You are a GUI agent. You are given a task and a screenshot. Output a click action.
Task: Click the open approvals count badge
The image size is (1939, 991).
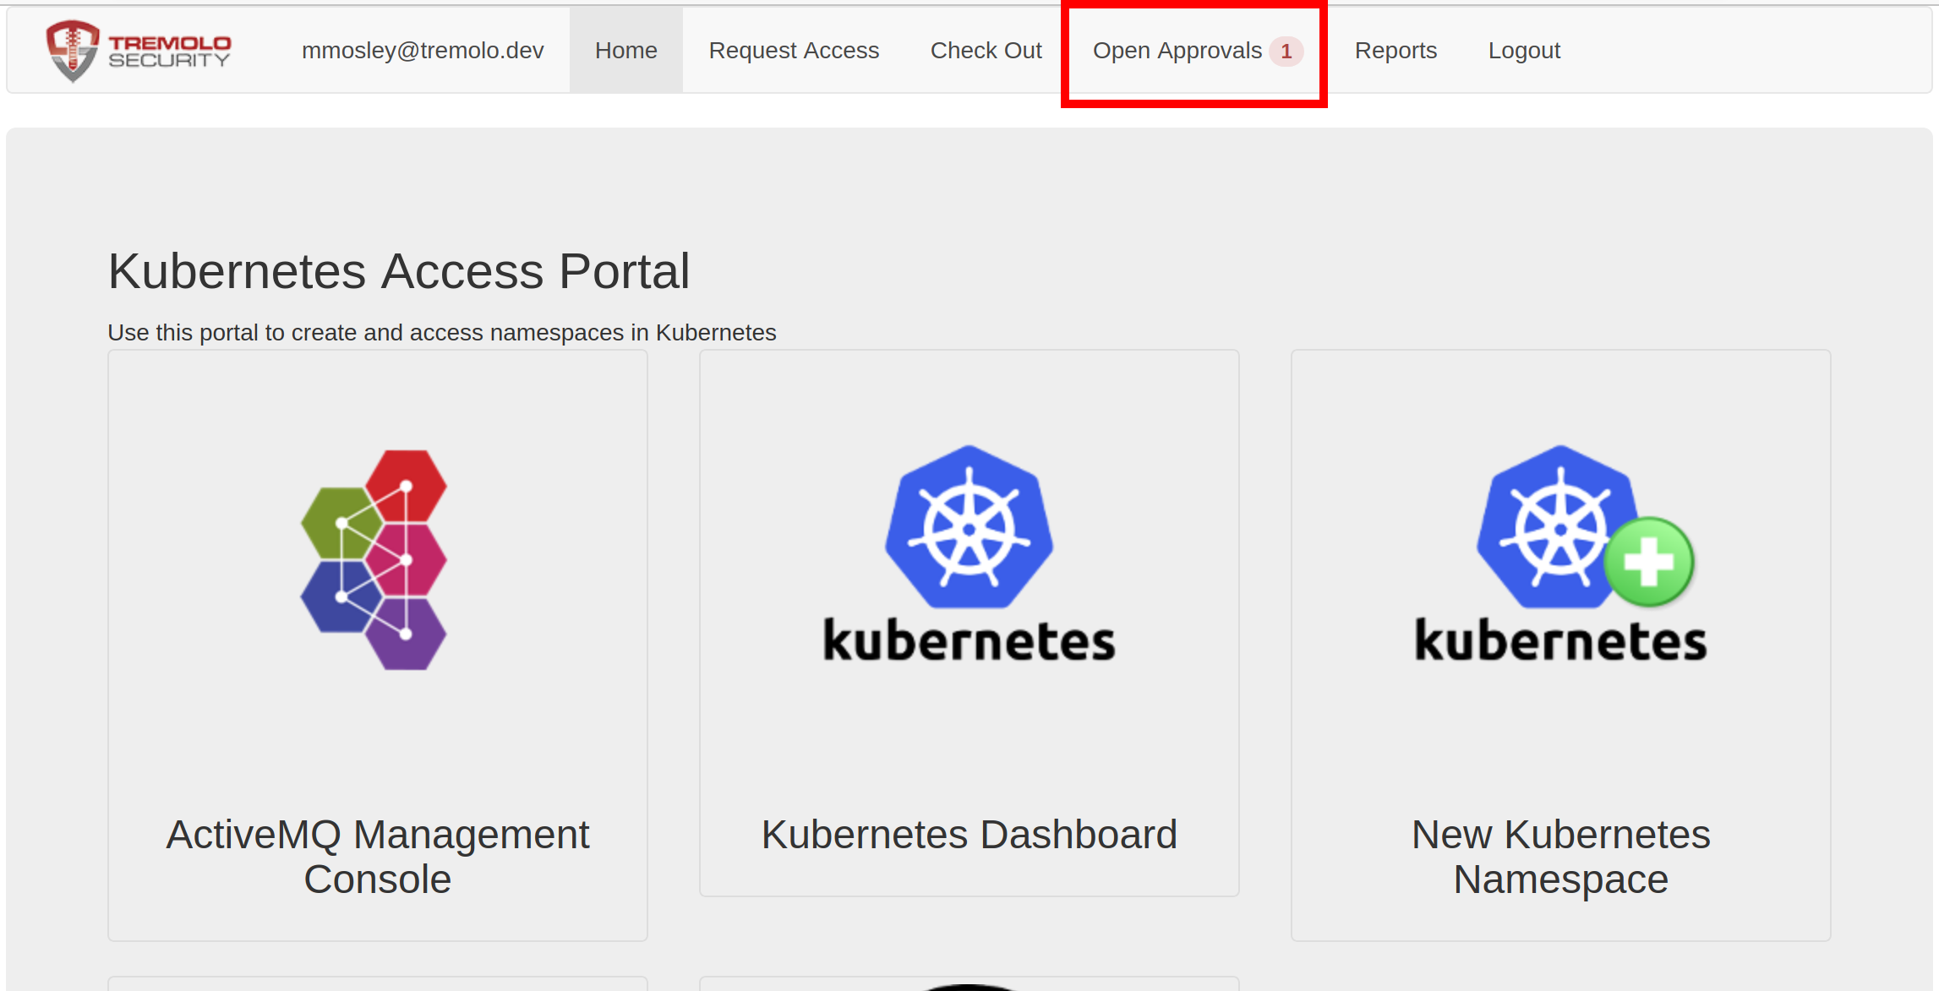pos(1286,51)
